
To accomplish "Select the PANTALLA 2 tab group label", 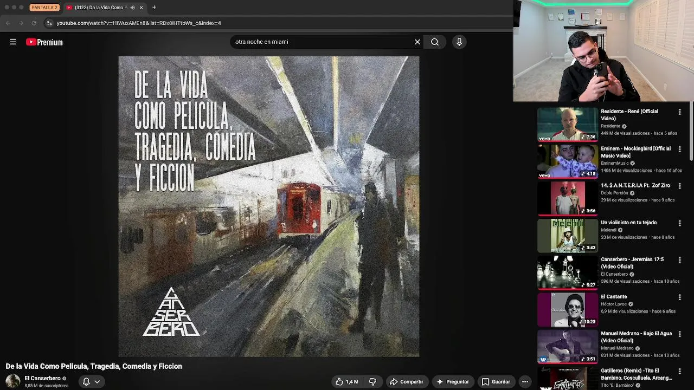I will tap(44, 8).
